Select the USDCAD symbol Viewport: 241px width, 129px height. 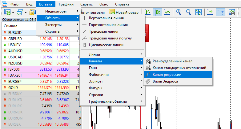tap(15, 57)
